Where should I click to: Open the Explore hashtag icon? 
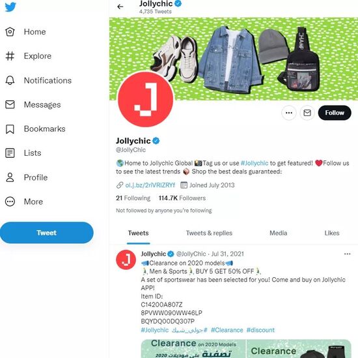[10, 56]
